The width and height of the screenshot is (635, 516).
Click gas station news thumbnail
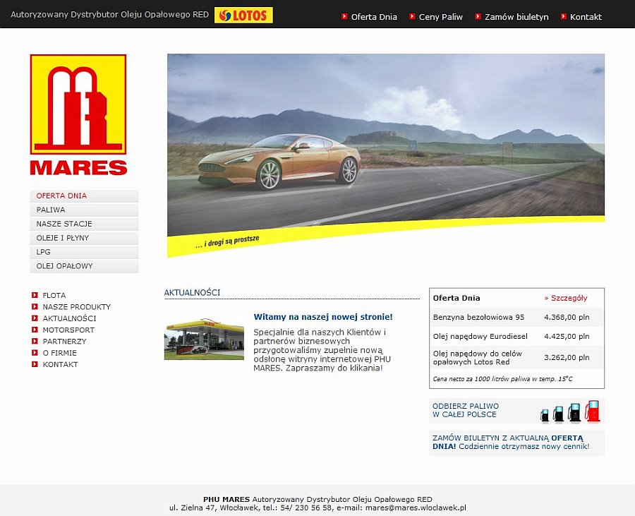204,339
